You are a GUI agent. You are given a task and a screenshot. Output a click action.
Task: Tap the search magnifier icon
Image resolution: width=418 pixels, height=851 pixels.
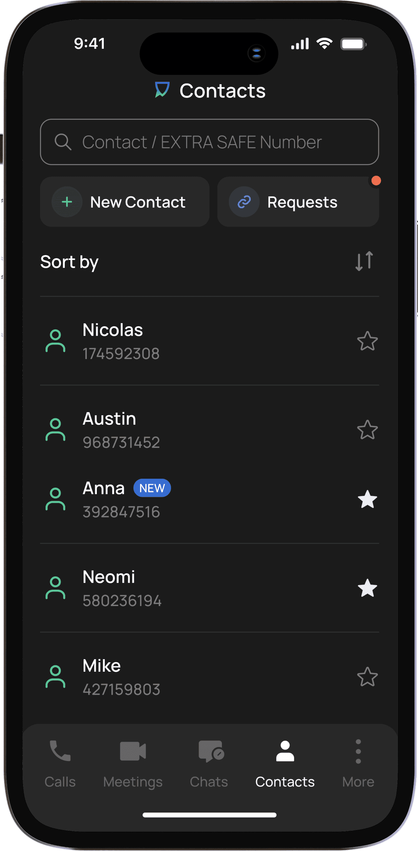click(63, 142)
